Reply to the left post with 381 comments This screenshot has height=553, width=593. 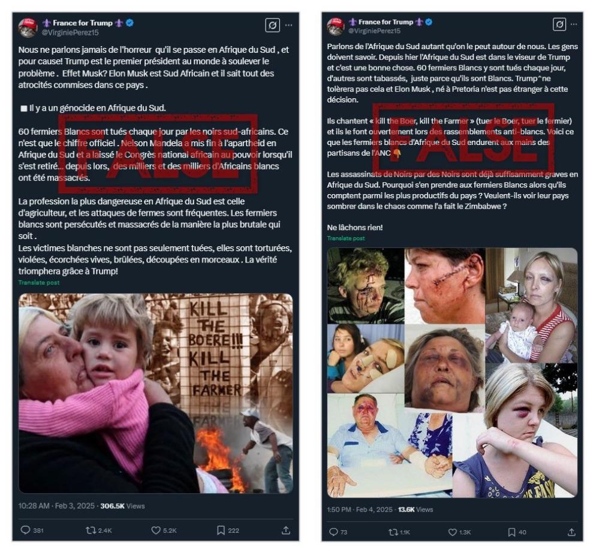click(x=32, y=530)
